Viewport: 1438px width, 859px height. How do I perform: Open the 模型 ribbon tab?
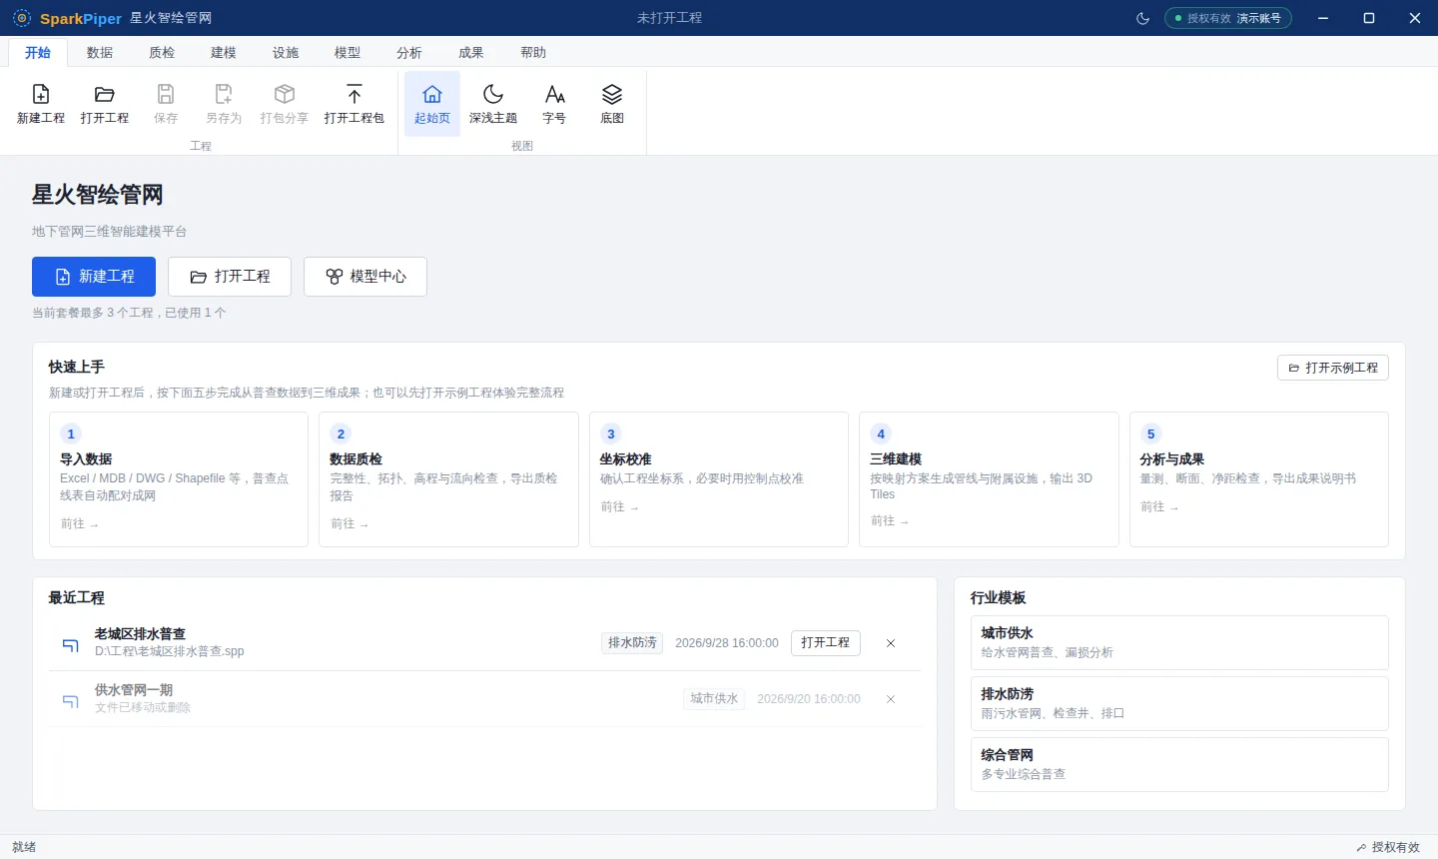[348, 52]
